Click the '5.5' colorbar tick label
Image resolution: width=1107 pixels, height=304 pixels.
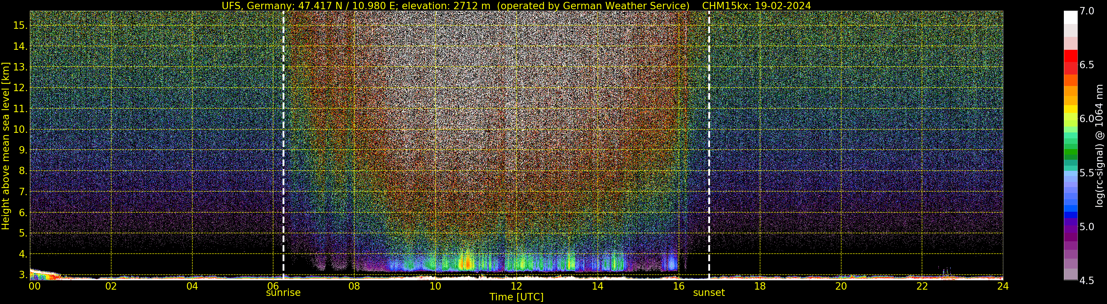(x=1087, y=173)
